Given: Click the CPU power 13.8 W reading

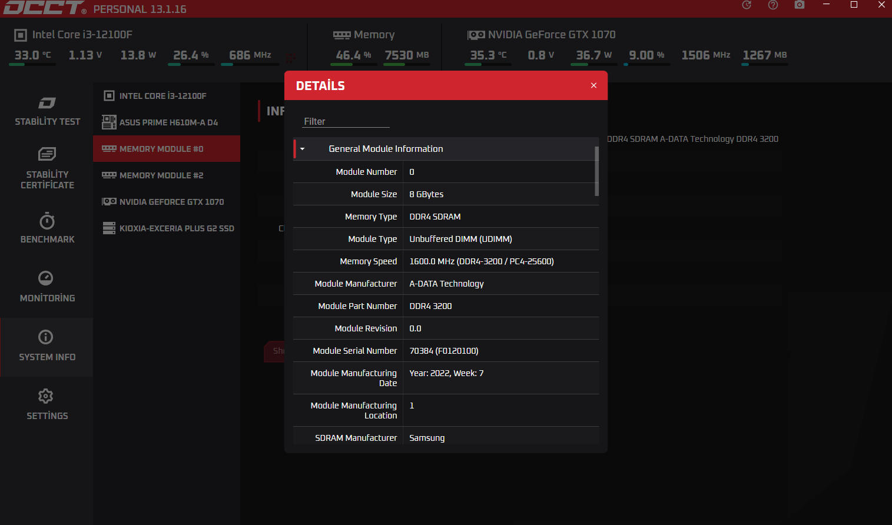Looking at the screenshot, I should coord(138,55).
